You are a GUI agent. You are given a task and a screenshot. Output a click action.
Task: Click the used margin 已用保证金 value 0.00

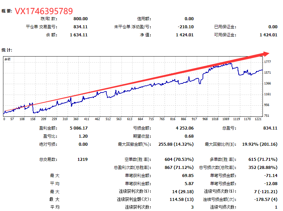pos(273,27)
